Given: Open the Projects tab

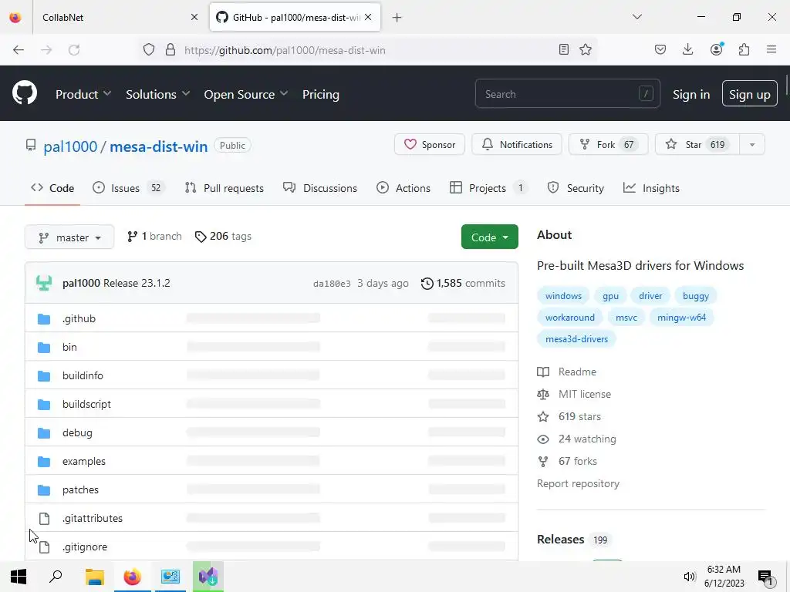Looking at the screenshot, I should [488, 188].
